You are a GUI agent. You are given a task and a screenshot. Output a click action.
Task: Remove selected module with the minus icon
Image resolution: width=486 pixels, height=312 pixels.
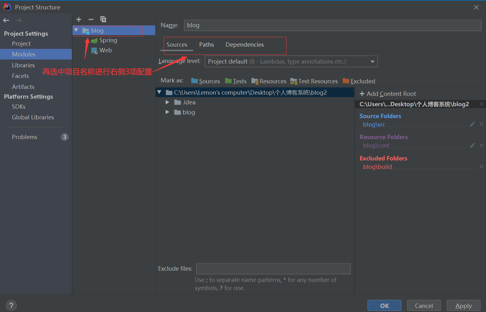tap(91, 19)
